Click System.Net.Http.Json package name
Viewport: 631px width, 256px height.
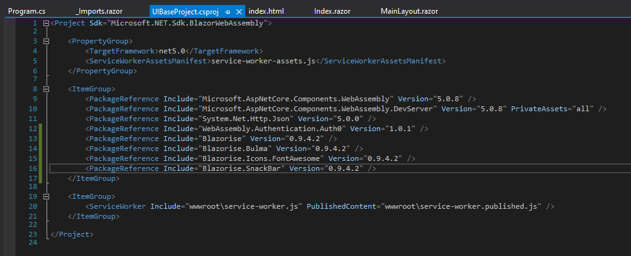click(245, 119)
